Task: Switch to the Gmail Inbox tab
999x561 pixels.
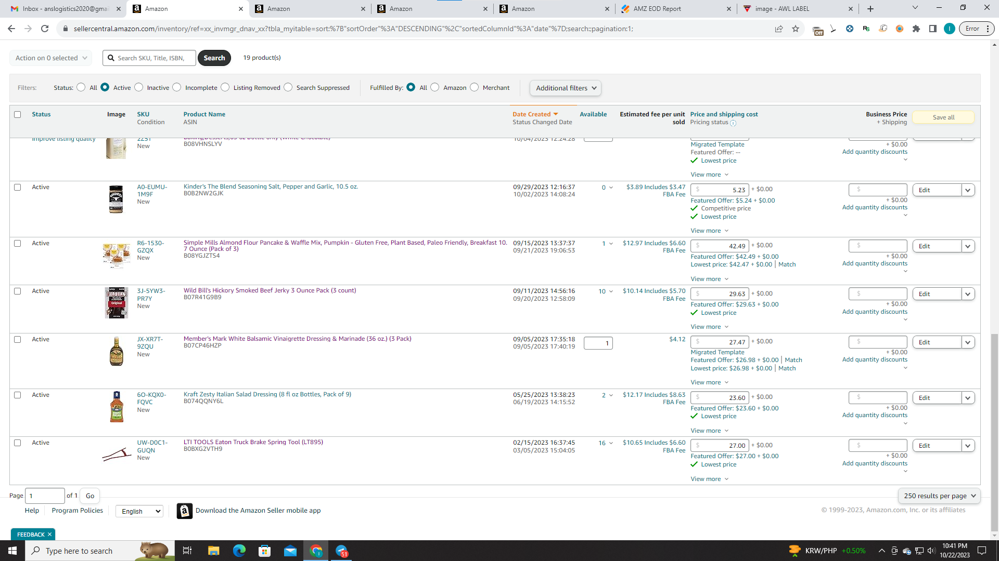Action: (x=66, y=9)
